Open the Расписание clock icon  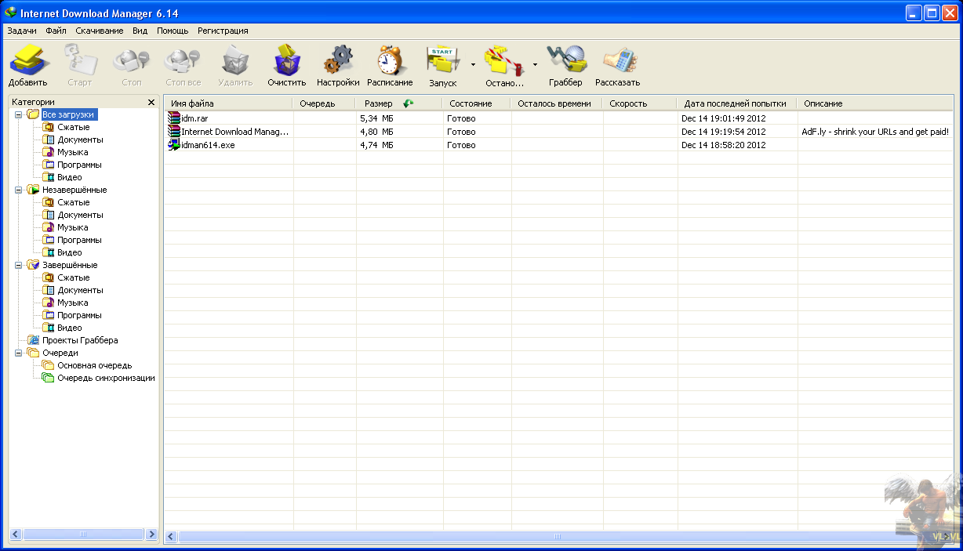(x=390, y=61)
